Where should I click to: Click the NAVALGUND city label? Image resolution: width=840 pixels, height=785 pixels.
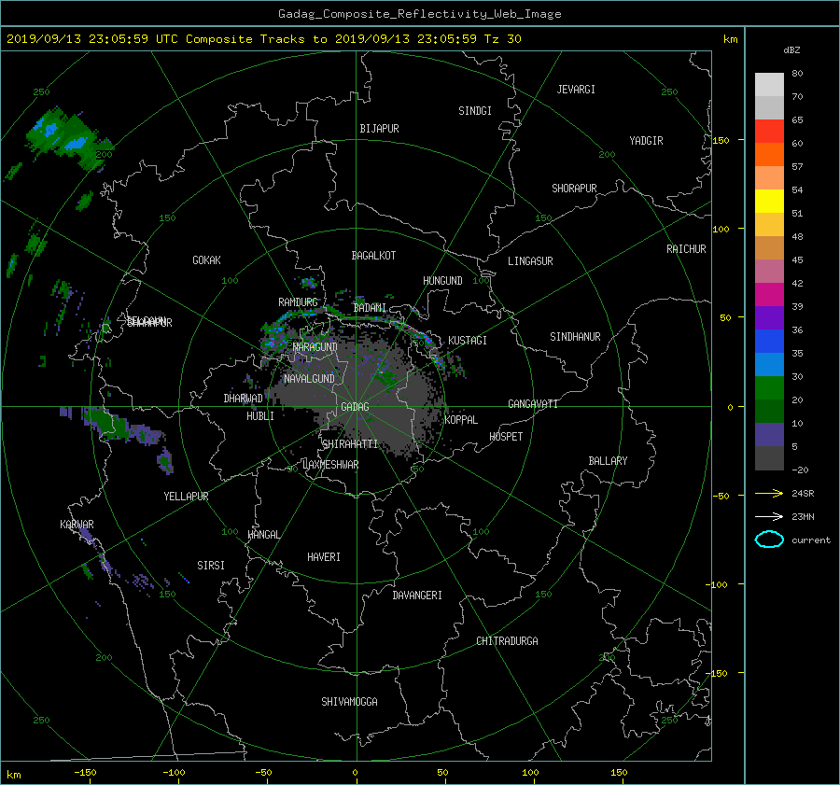point(309,379)
